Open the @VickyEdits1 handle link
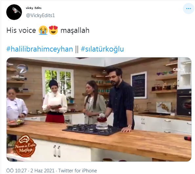Screen dimensions: 195x174 40,15
